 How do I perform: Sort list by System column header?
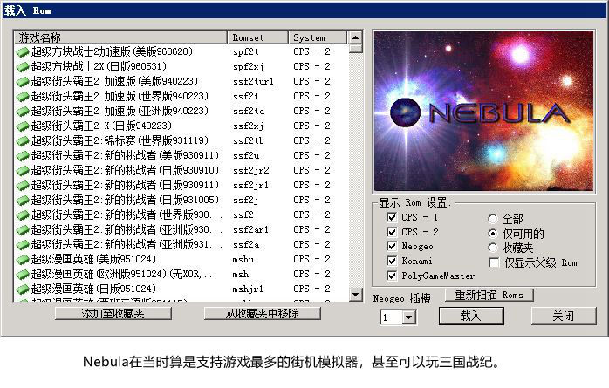(318, 37)
